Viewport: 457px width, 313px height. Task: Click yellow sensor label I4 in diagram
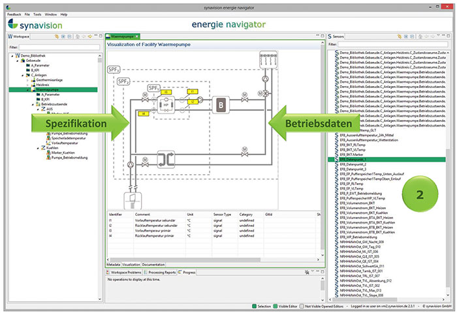pos(144,113)
